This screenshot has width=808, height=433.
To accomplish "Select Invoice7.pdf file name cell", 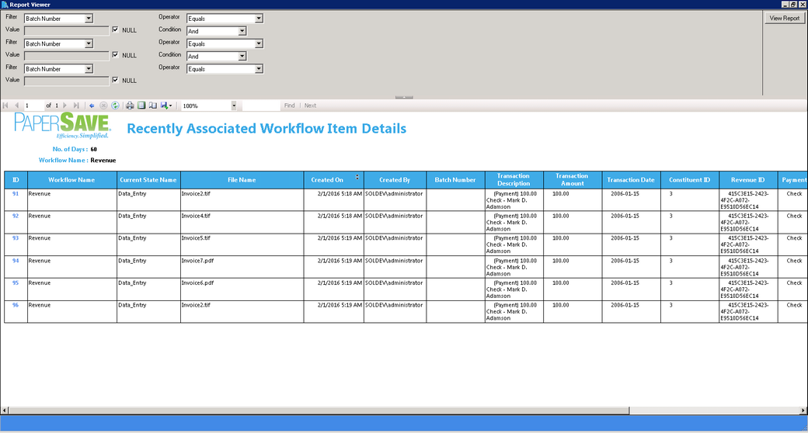I will coord(242,267).
